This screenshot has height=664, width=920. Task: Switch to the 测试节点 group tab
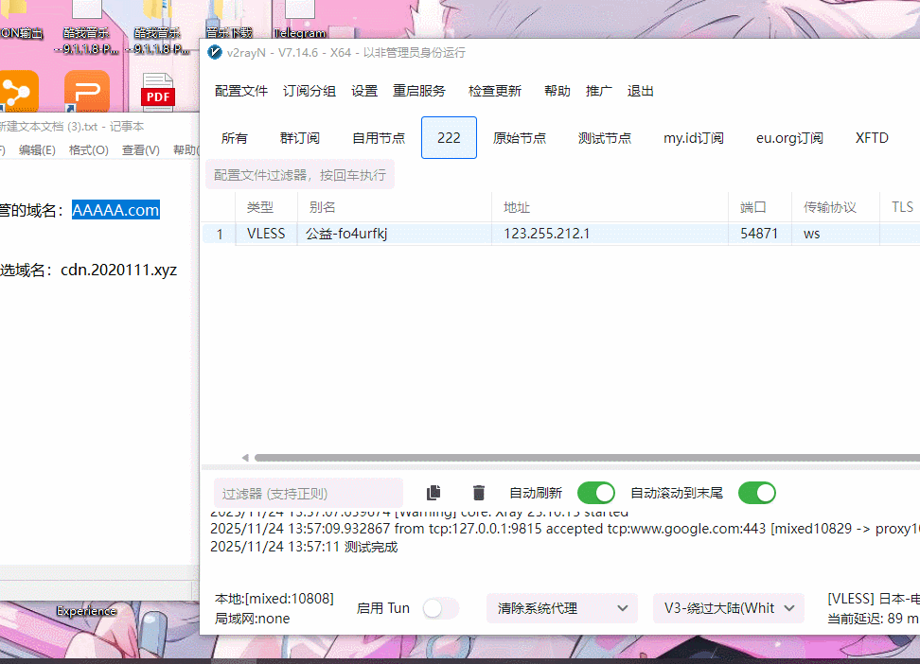pos(604,138)
